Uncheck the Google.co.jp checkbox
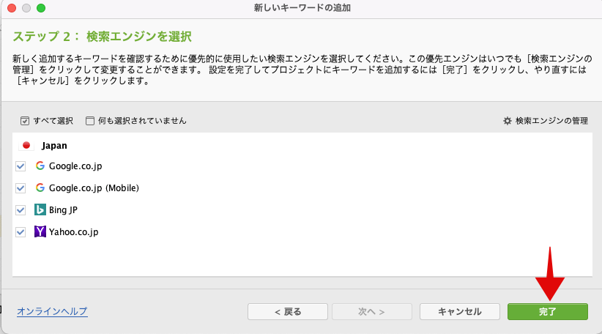 (21, 166)
